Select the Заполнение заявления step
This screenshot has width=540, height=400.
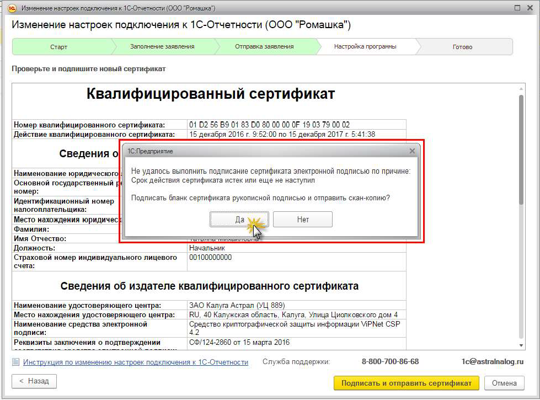162,47
